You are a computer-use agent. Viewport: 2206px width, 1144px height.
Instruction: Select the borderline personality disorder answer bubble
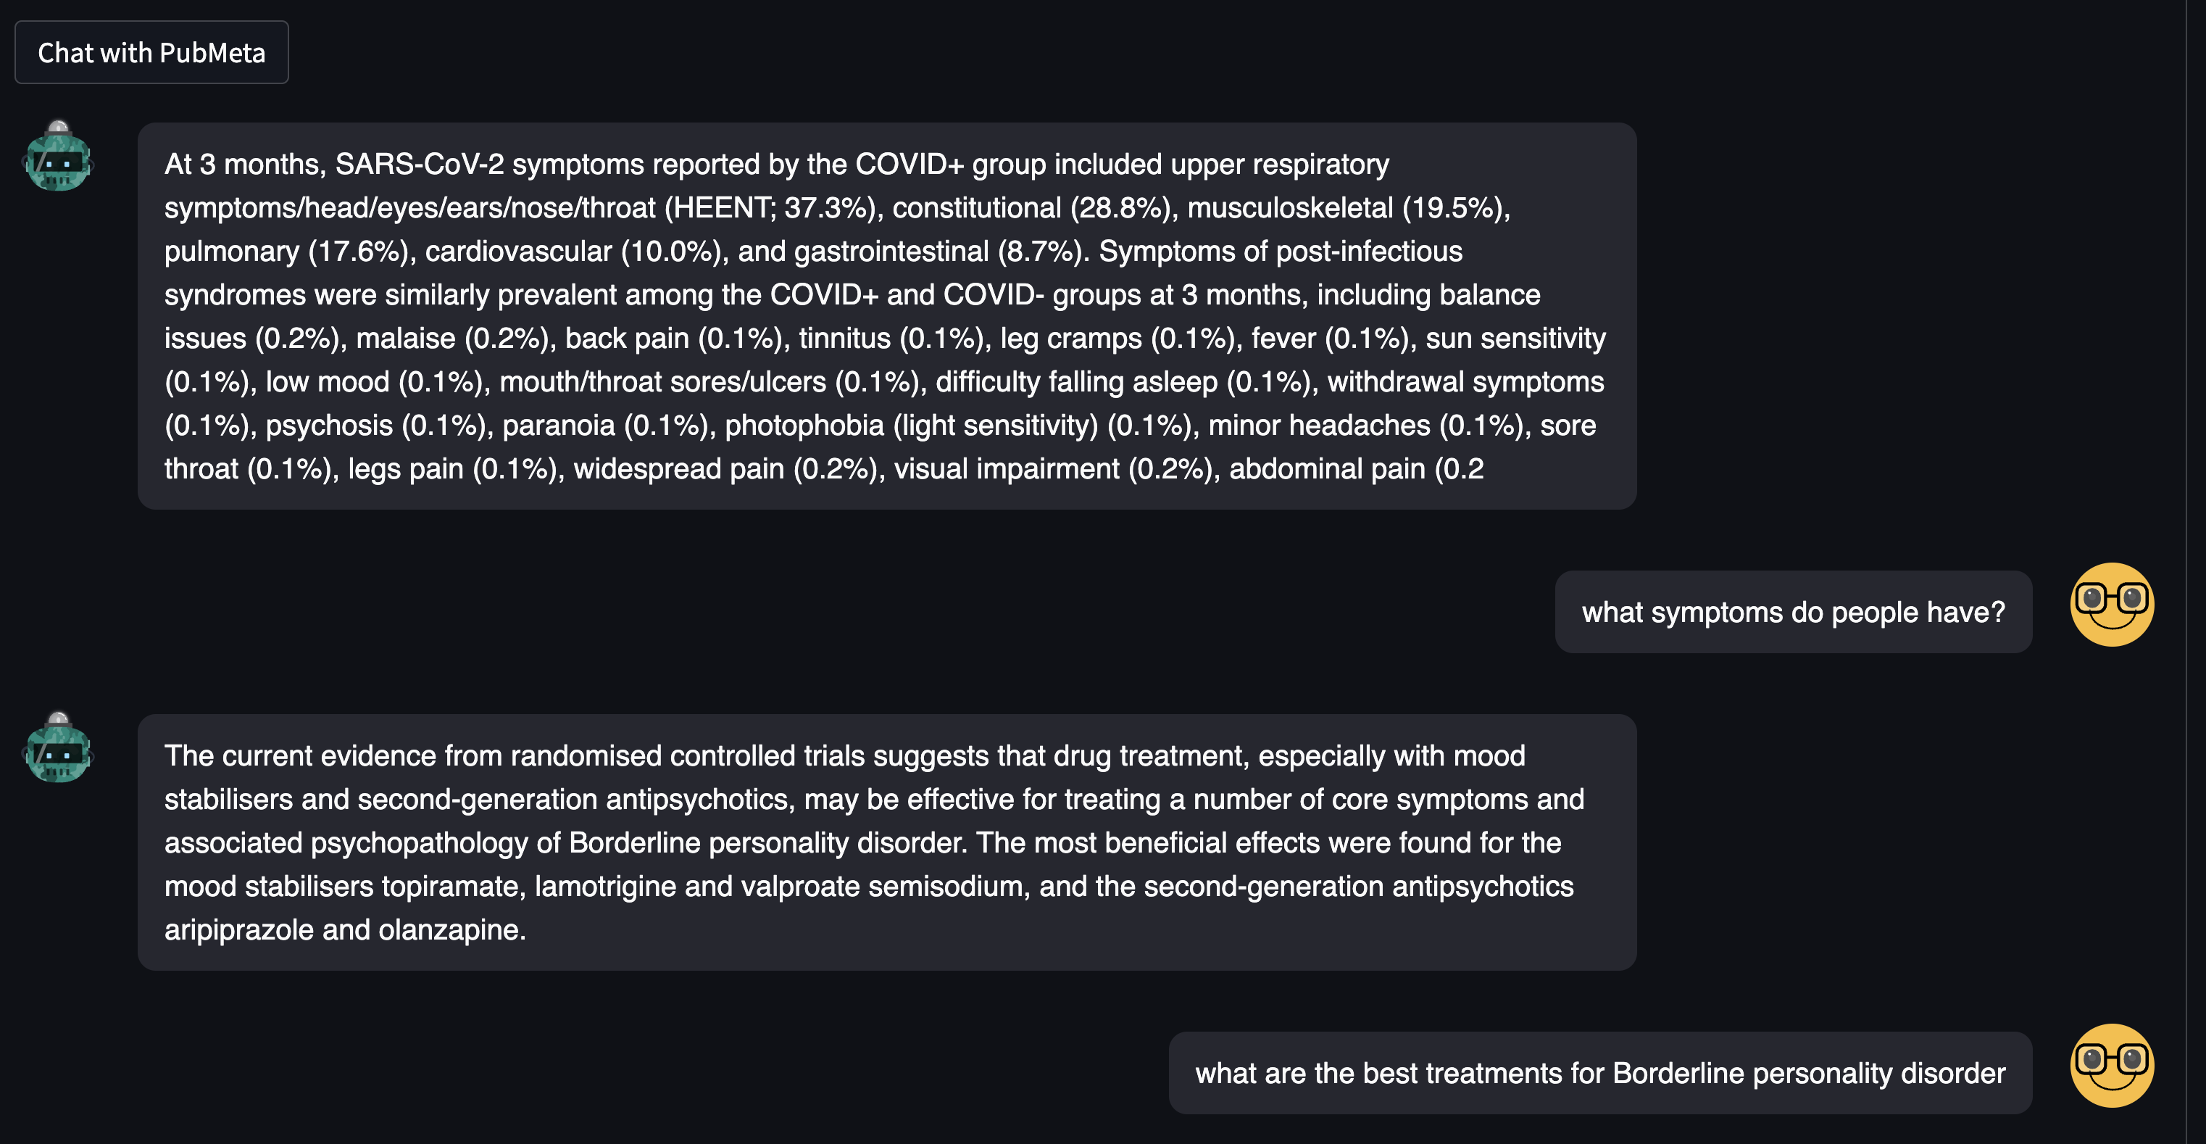click(886, 842)
